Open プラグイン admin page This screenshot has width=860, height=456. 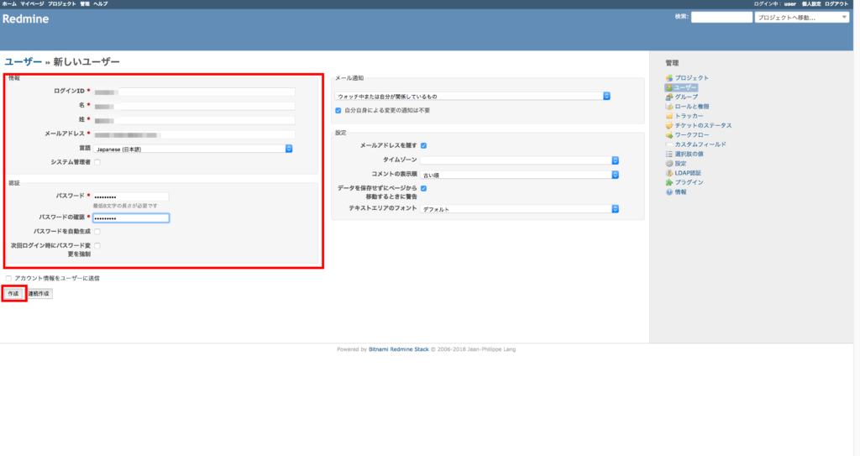pyautogui.click(x=689, y=182)
